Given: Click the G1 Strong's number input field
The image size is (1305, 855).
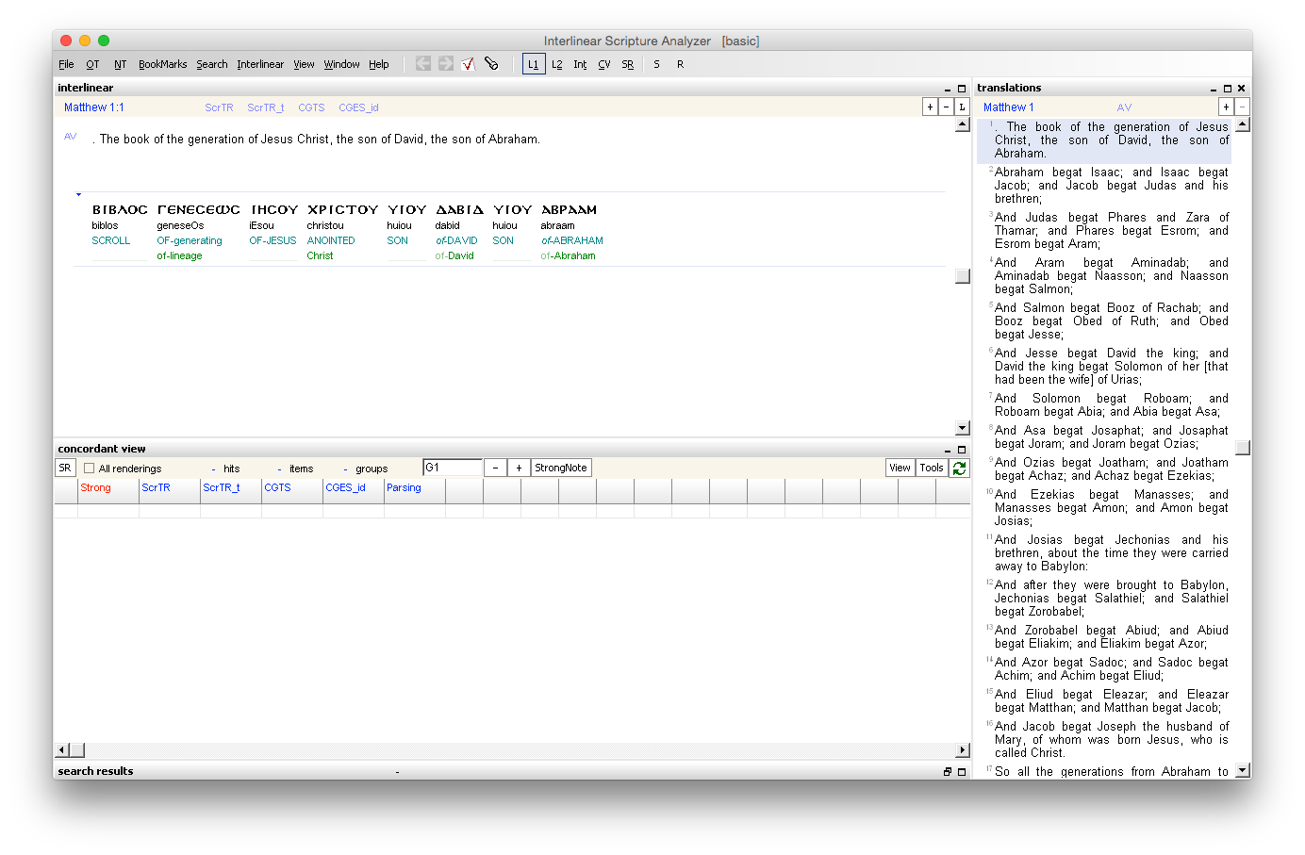Looking at the screenshot, I should point(452,467).
